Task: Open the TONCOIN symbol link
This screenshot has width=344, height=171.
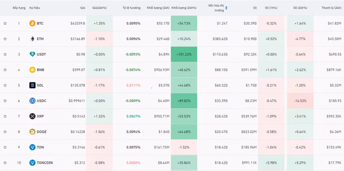Action: coord(45,163)
